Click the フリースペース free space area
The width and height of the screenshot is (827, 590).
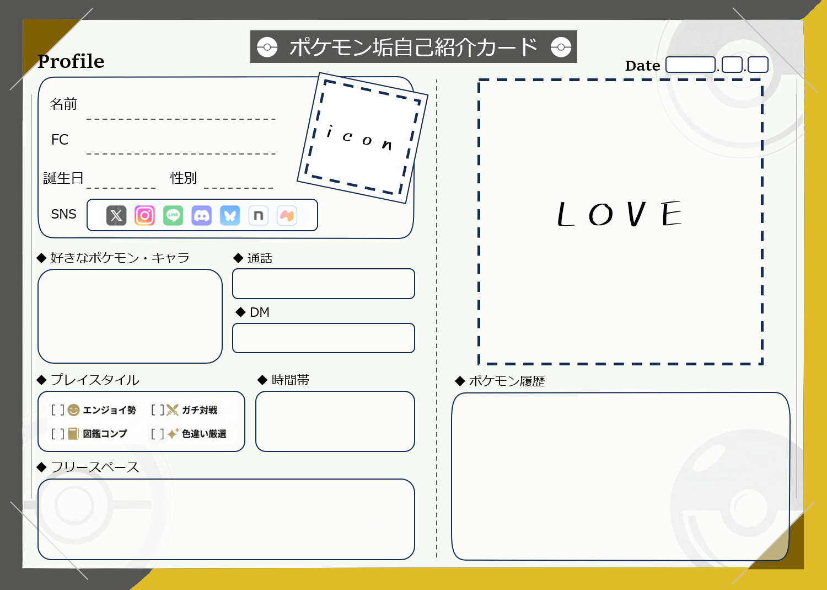pyautogui.click(x=226, y=519)
